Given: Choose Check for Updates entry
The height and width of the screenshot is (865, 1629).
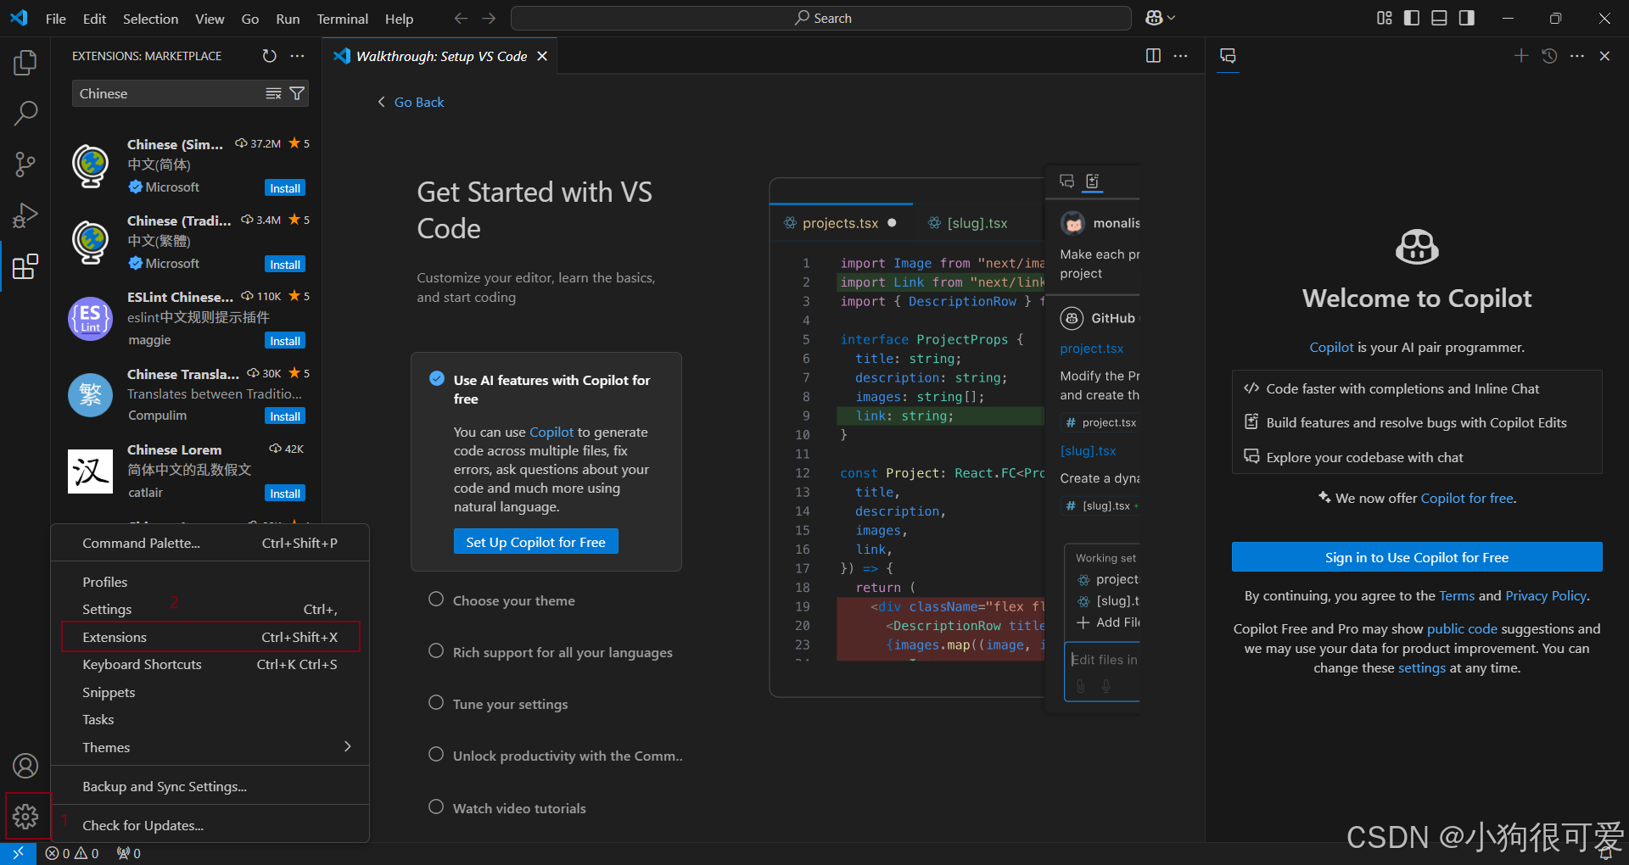Looking at the screenshot, I should 210,825.
